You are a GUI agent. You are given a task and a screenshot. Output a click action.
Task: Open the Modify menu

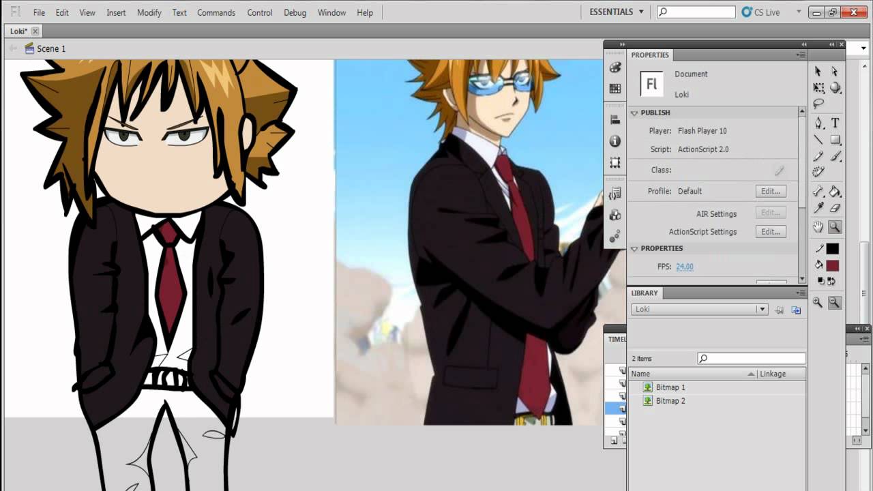(149, 12)
